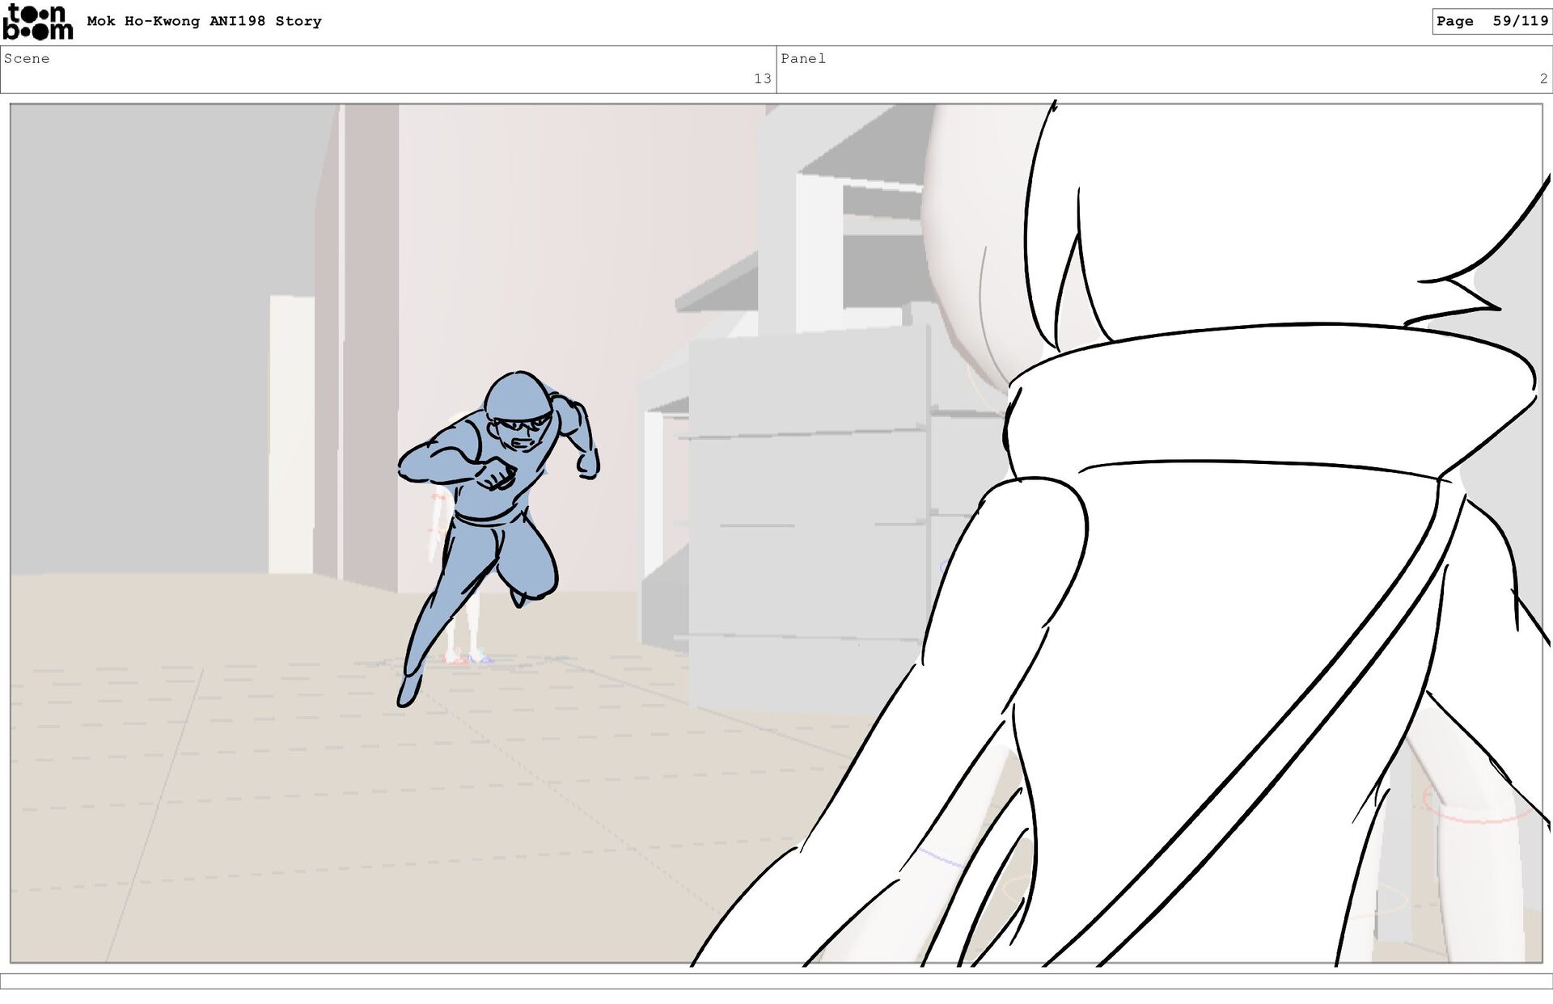The height and width of the screenshot is (1004, 1553).
Task: Click the empty caption bar below panel
Action: (x=776, y=981)
